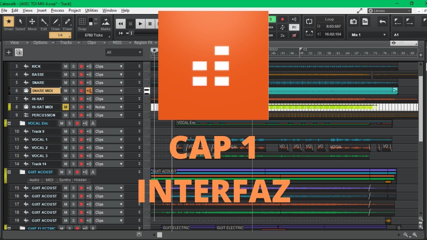Open the saved scene document icon
The width and height of the screenshot is (427, 240).
click(365, 22)
